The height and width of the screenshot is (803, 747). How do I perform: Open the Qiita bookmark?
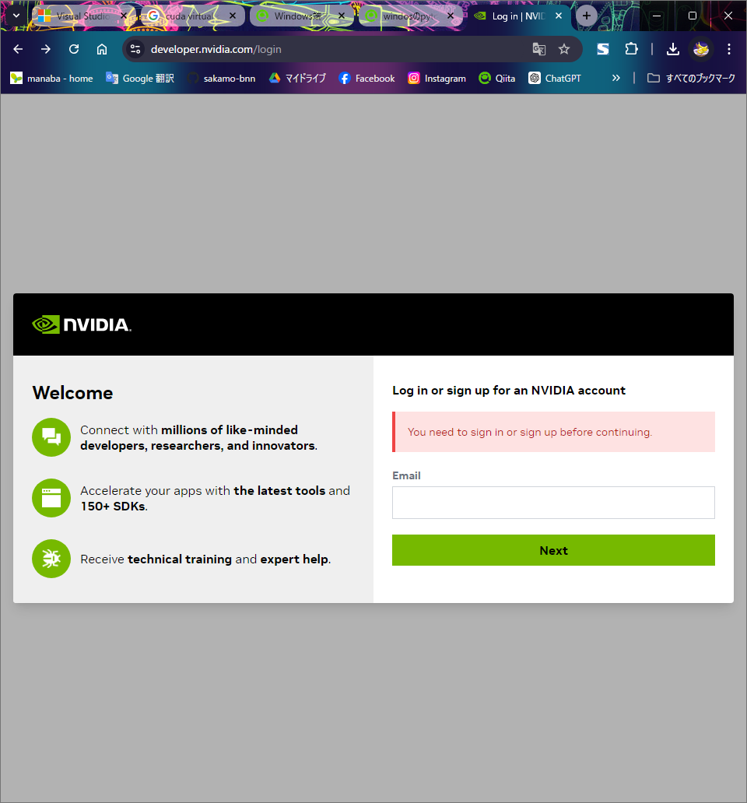coord(497,78)
